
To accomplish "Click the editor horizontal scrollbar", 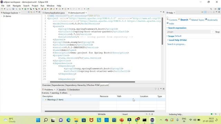I will (93, 82).
